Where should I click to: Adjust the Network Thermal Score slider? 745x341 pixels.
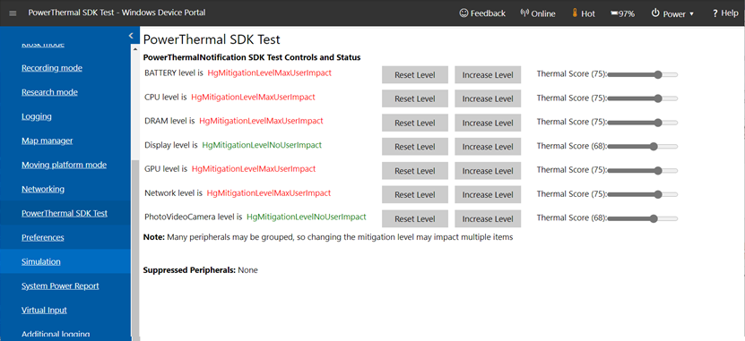coord(643,194)
